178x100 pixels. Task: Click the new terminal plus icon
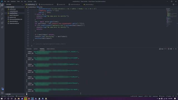(x=165, y=49)
